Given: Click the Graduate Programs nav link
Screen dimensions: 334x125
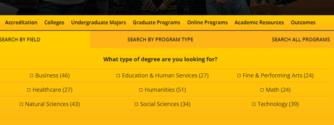Looking at the screenshot, I should click(157, 22).
